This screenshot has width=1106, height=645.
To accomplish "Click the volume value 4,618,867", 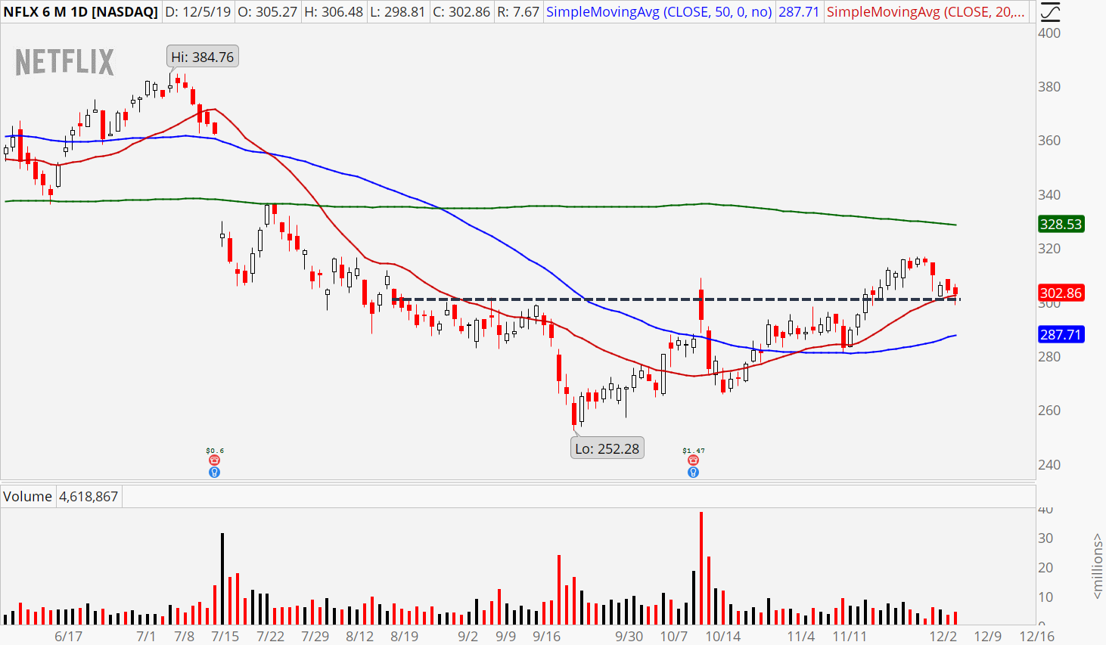I will coord(89,497).
